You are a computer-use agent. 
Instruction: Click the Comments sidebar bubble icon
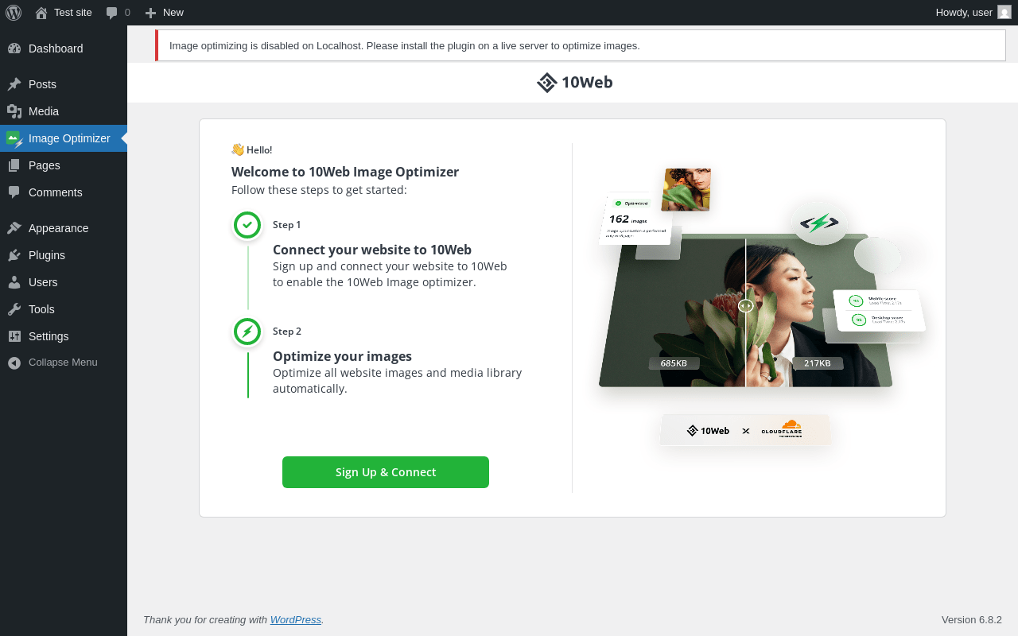(x=14, y=192)
